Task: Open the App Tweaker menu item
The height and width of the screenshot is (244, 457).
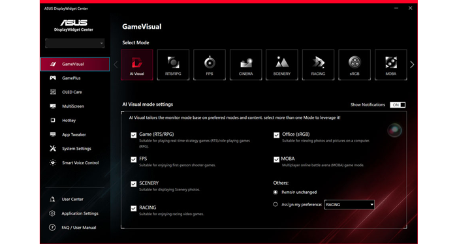Action: click(x=75, y=134)
